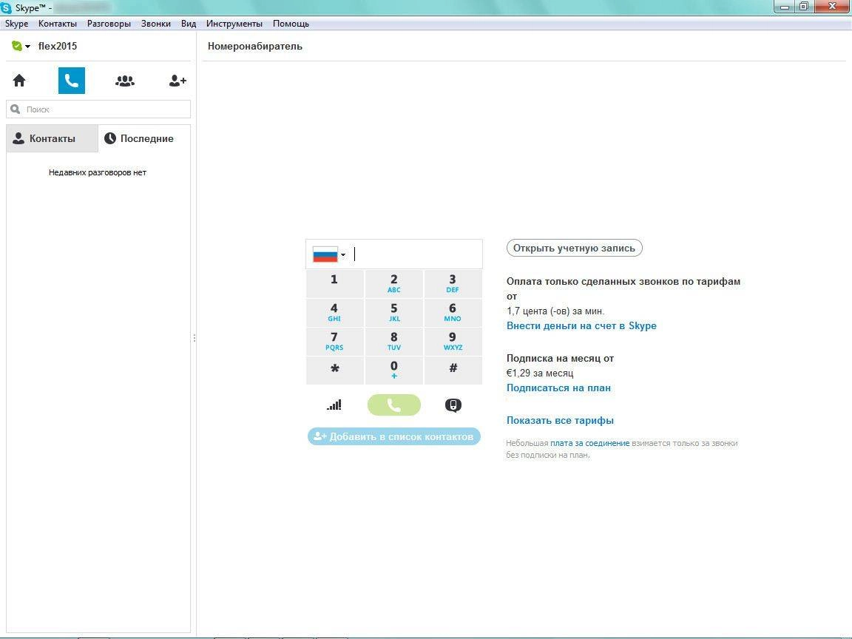Open the Инструменты menu
The width and height of the screenshot is (852, 639).
[x=234, y=24]
